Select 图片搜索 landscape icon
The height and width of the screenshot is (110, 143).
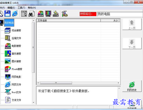coord(7,61)
